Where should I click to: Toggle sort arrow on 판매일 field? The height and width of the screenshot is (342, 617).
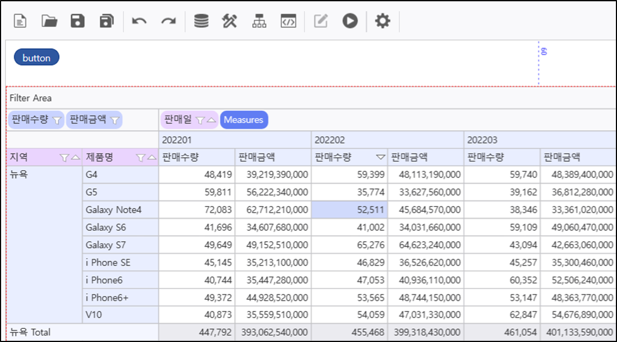pos(211,120)
